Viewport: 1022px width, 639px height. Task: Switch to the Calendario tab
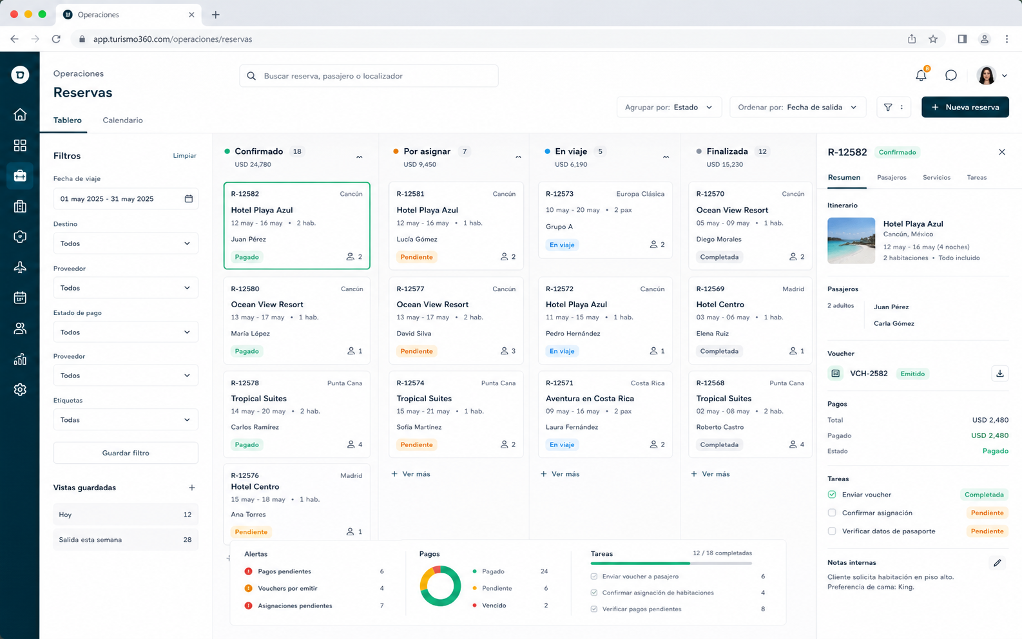click(122, 120)
